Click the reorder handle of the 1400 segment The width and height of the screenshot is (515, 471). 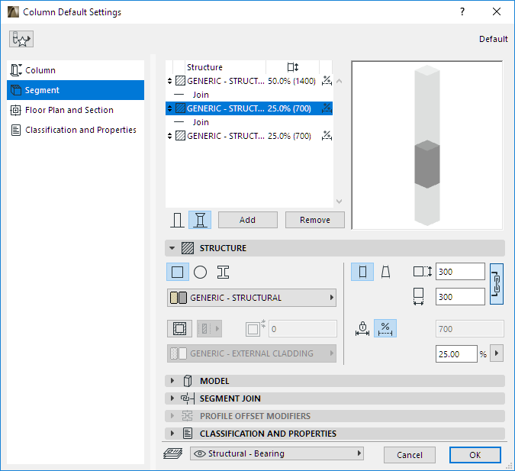(x=169, y=81)
